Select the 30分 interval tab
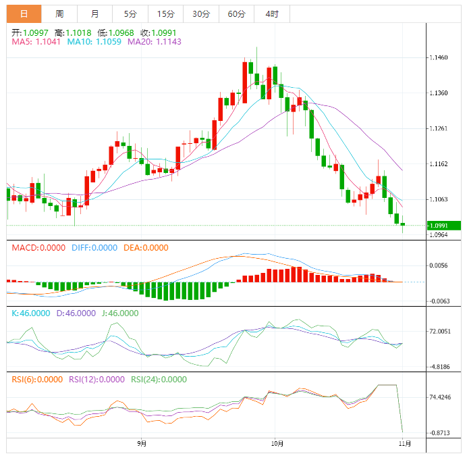Screen dimensions: 467x458 pos(200,14)
